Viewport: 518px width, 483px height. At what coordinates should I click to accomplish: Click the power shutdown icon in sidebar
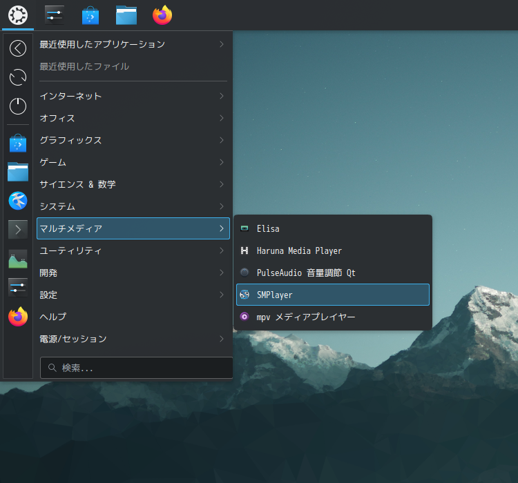pos(18,106)
